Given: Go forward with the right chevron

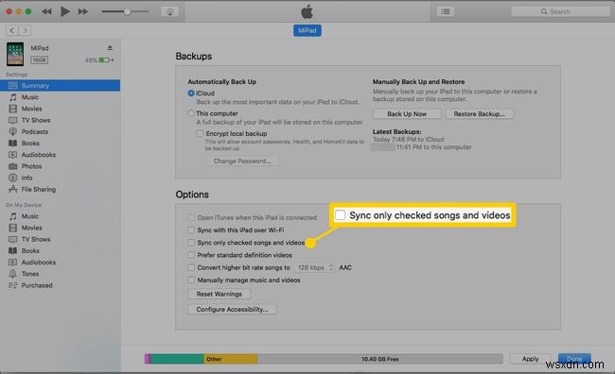Looking at the screenshot, I should coord(25,30).
